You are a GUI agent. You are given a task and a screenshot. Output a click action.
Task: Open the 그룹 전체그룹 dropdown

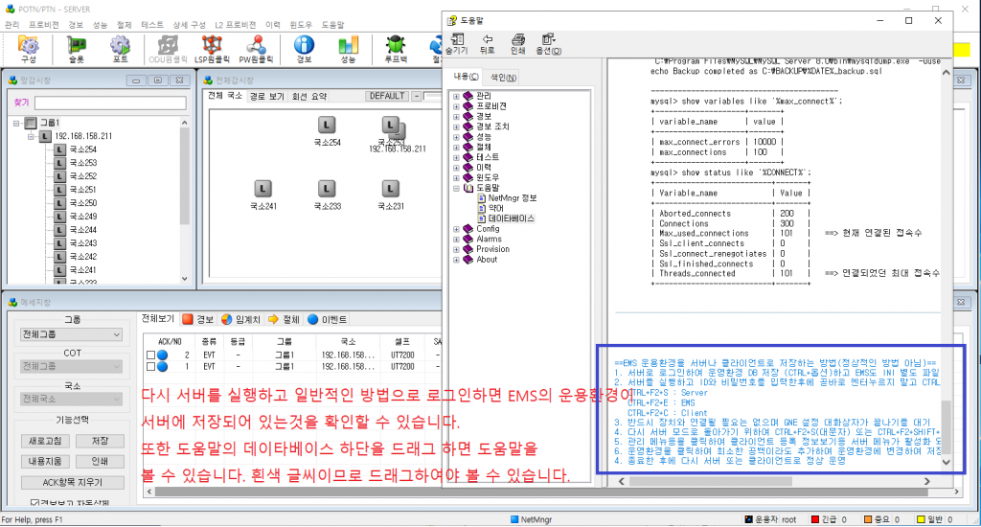click(71, 334)
